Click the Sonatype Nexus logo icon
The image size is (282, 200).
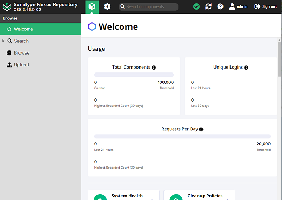[x=7, y=6]
